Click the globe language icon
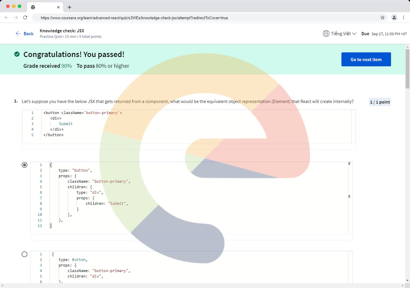Viewport: 410px width, 288px height. point(326,33)
